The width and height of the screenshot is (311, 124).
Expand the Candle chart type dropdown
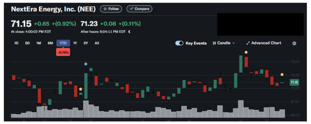(x=224, y=43)
